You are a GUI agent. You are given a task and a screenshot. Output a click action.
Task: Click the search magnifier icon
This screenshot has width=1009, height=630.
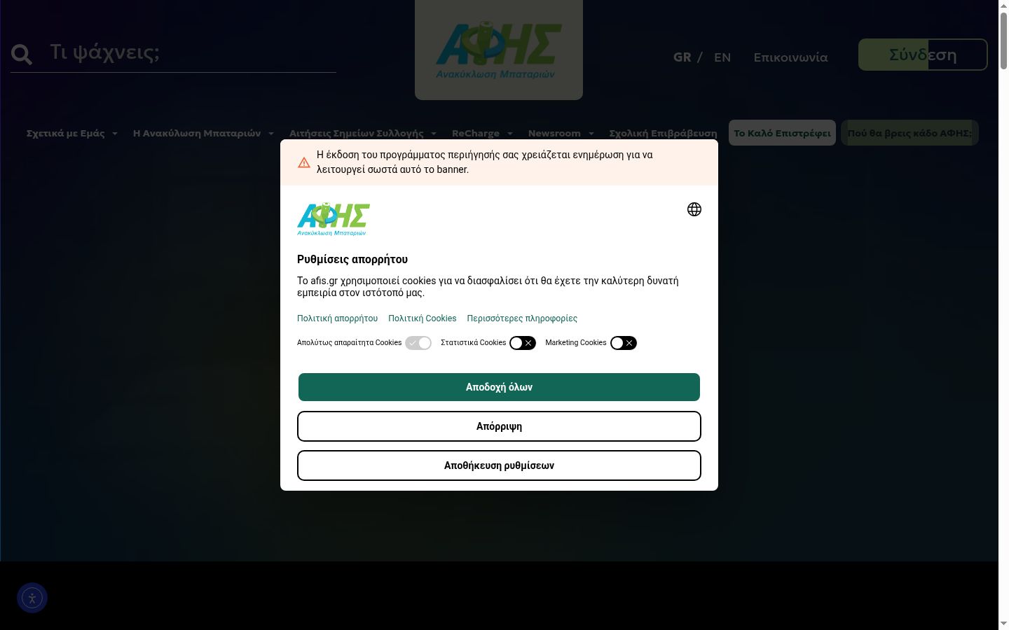coord(22,54)
